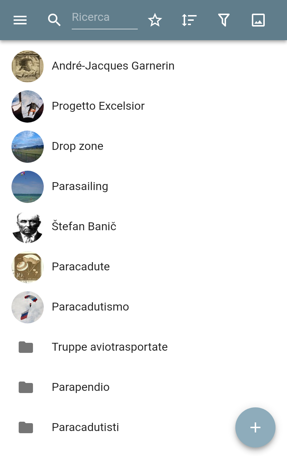Focus the Ricerca search field
The width and height of the screenshot is (287, 459).
(105, 20)
